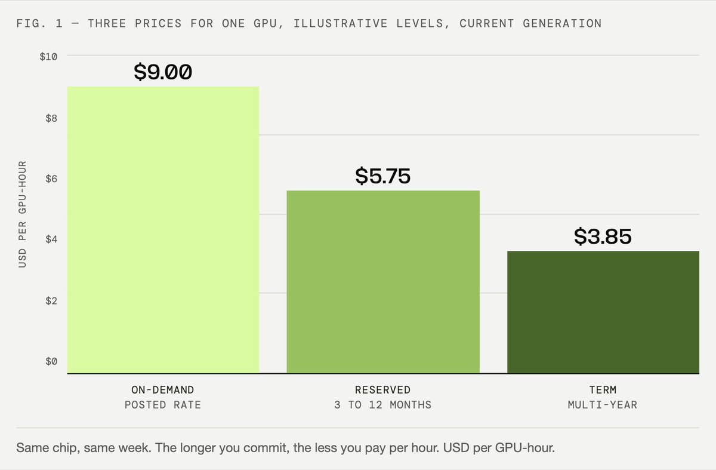The width and height of the screenshot is (716, 470).
Task: Select the $9.00 value label
Action: coord(163,72)
